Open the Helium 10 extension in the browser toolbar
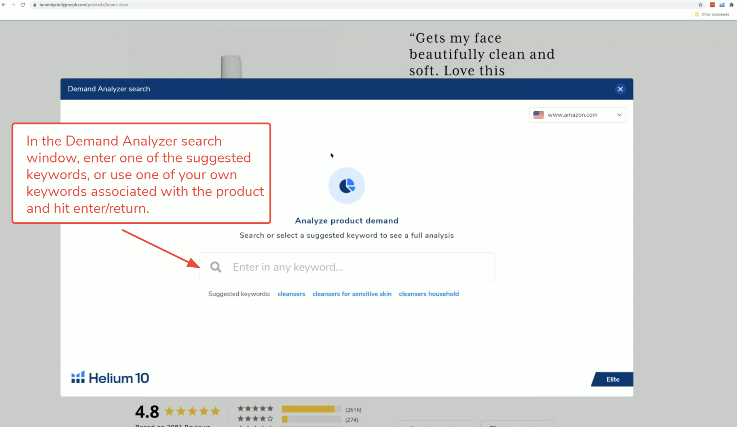The height and width of the screenshot is (427, 737). coord(722,5)
